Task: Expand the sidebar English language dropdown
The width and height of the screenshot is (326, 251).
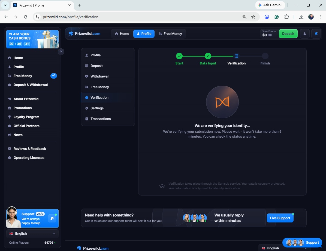Action: click(x=32, y=234)
